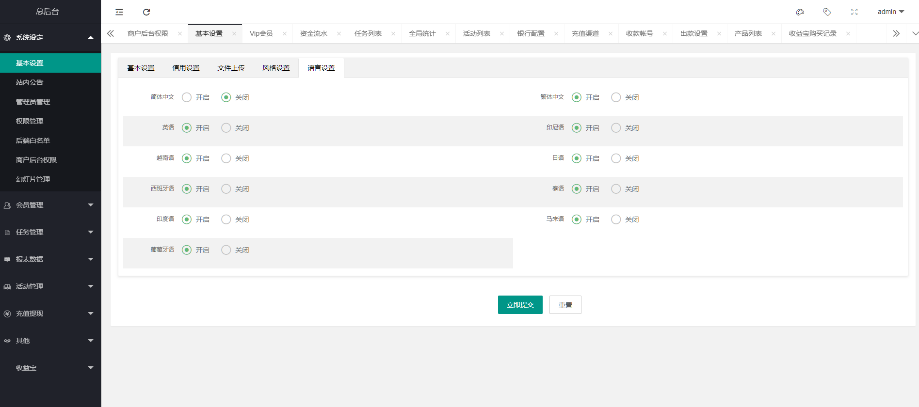Click the tag note icon
This screenshot has width=919, height=407.
(x=827, y=12)
